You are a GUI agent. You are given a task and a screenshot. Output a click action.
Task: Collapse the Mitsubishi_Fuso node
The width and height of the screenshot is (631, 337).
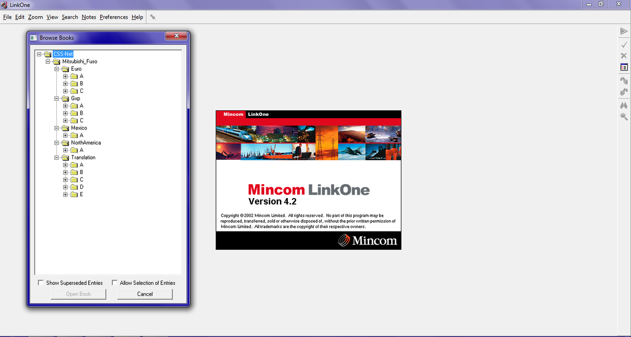48,62
